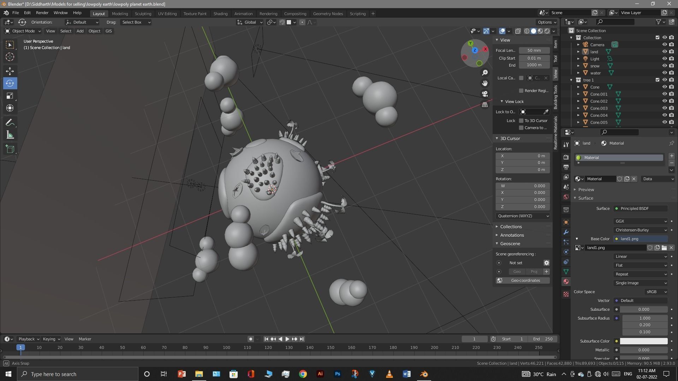Viewport: 678px width, 381px height.
Task: Hide the land object in outliner
Action: point(664,52)
